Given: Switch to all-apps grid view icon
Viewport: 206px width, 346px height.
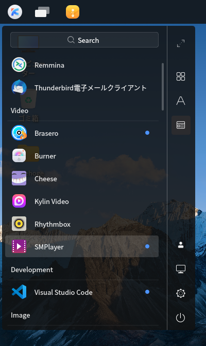Looking at the screenshot, I should [x=181, y=76].
